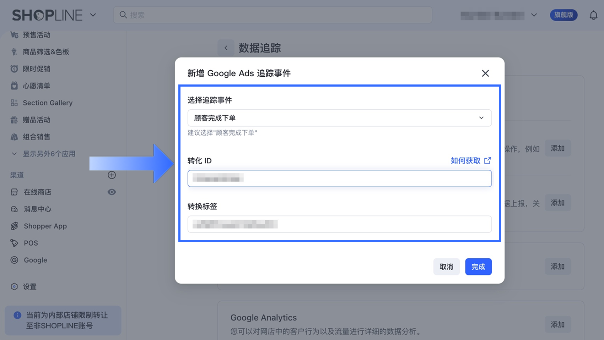604x340 pixels.
Task: Focus the 搜索 search field
Action: [x=273, y=15]
